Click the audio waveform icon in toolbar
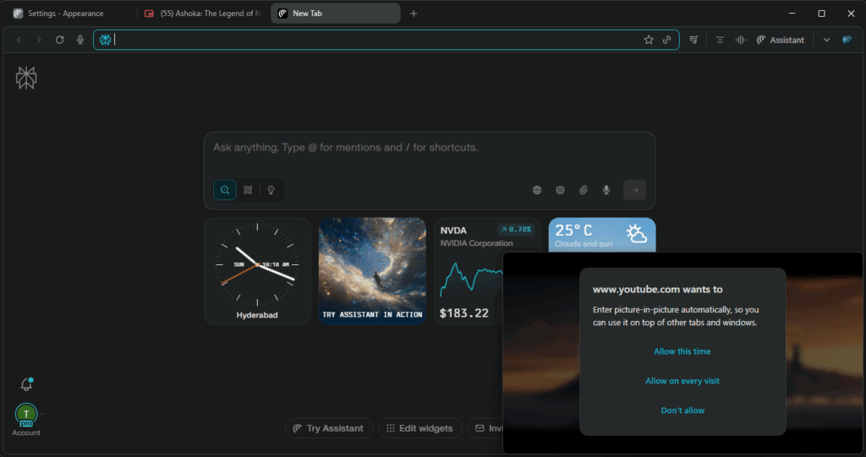866x457 pixels. coord(741,40)
